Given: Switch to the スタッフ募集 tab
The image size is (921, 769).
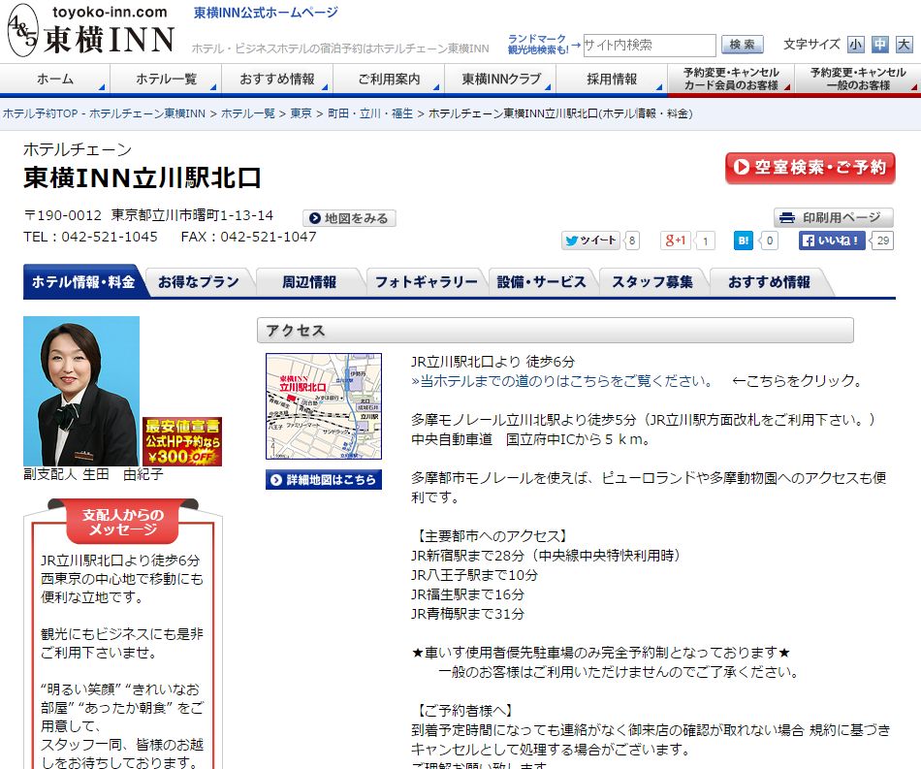Looking at the screenshot, I should [652, 282].
